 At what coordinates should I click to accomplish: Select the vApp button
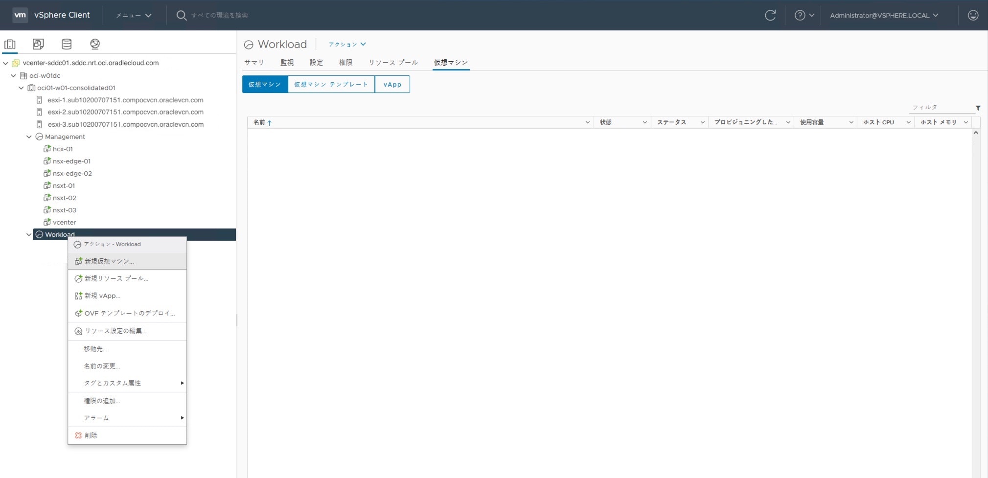click(392, 84)
